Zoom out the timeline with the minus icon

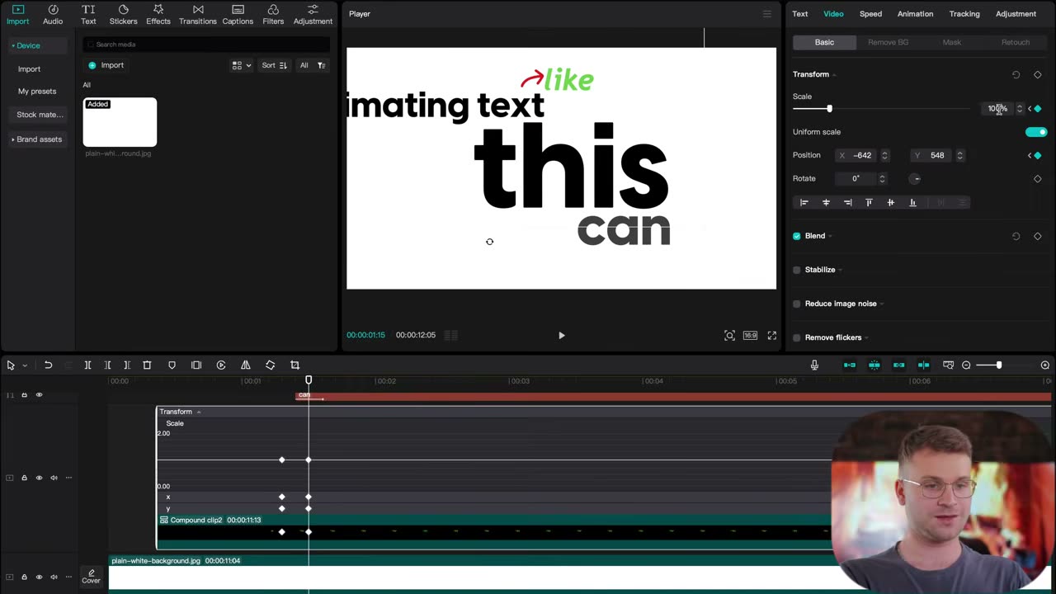[x=966, y=365]
